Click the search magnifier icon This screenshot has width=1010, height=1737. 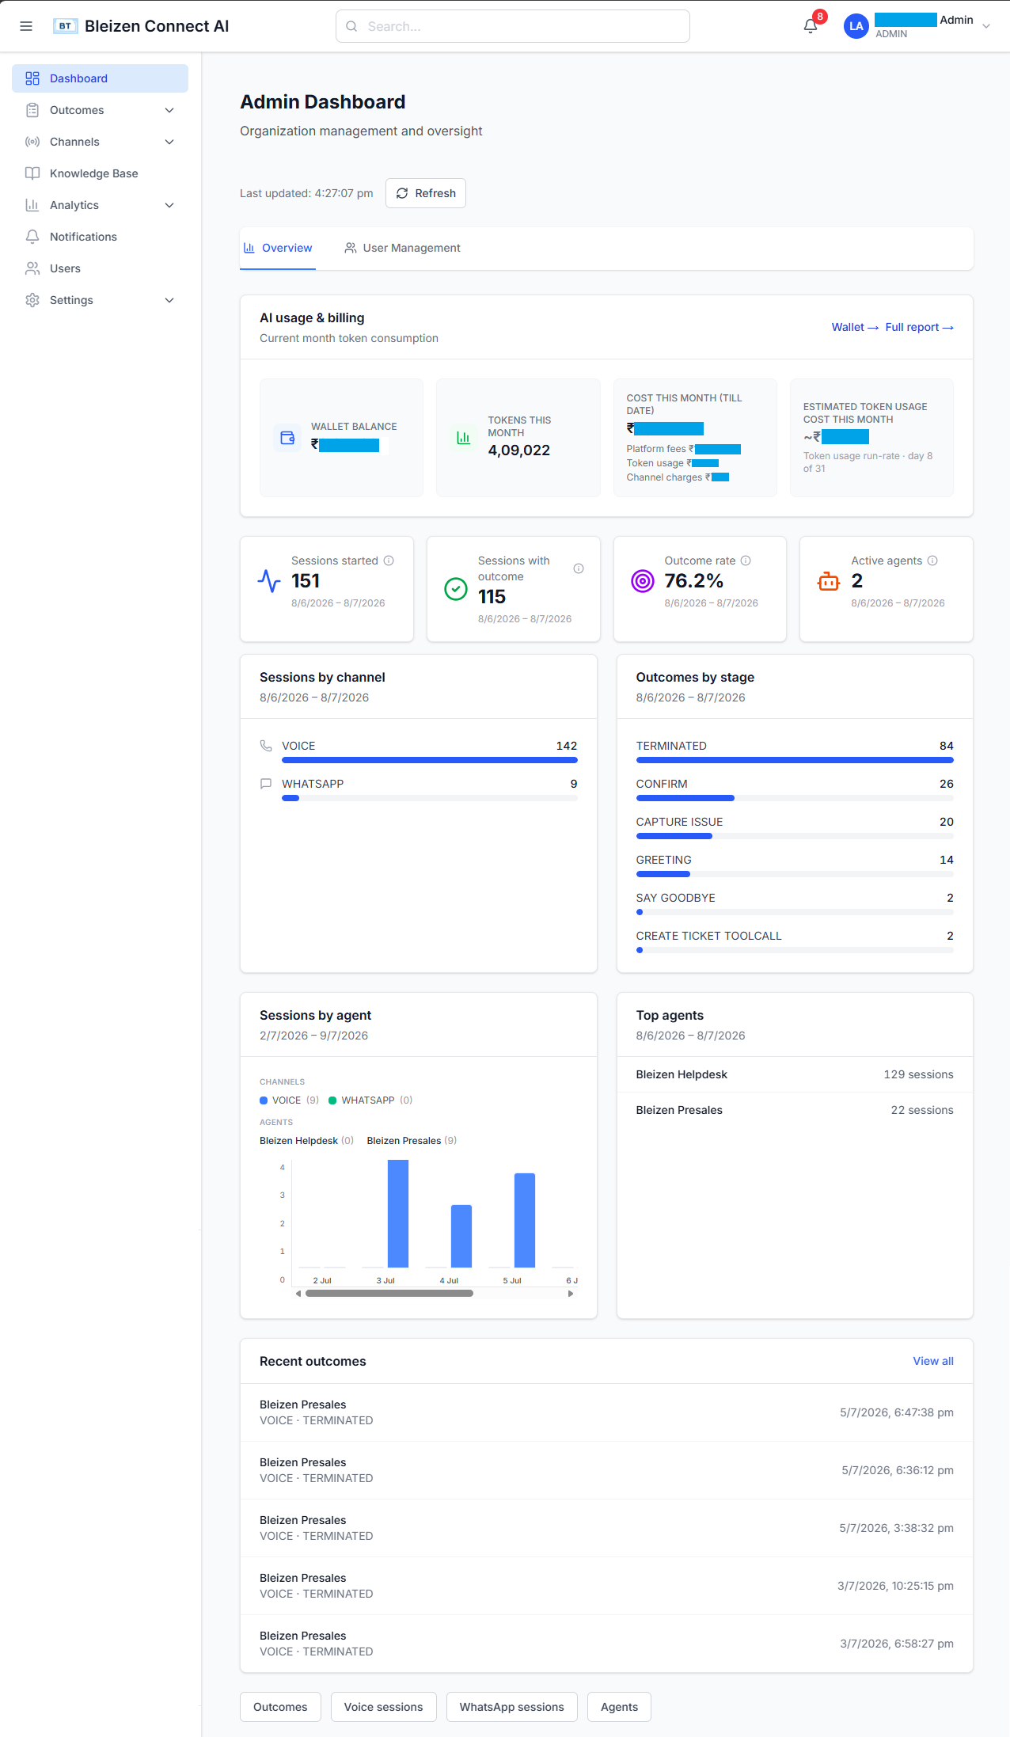click(351, 26)
